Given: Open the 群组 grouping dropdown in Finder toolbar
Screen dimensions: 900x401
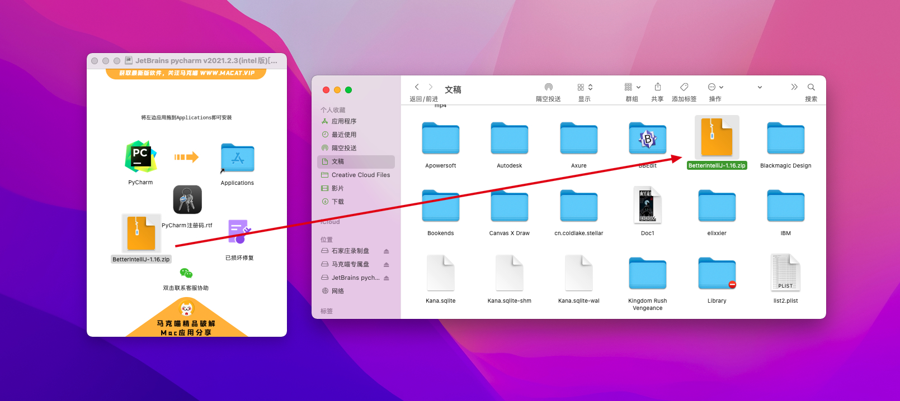Looking at the screenshot, I should click(x=633, y=87).
